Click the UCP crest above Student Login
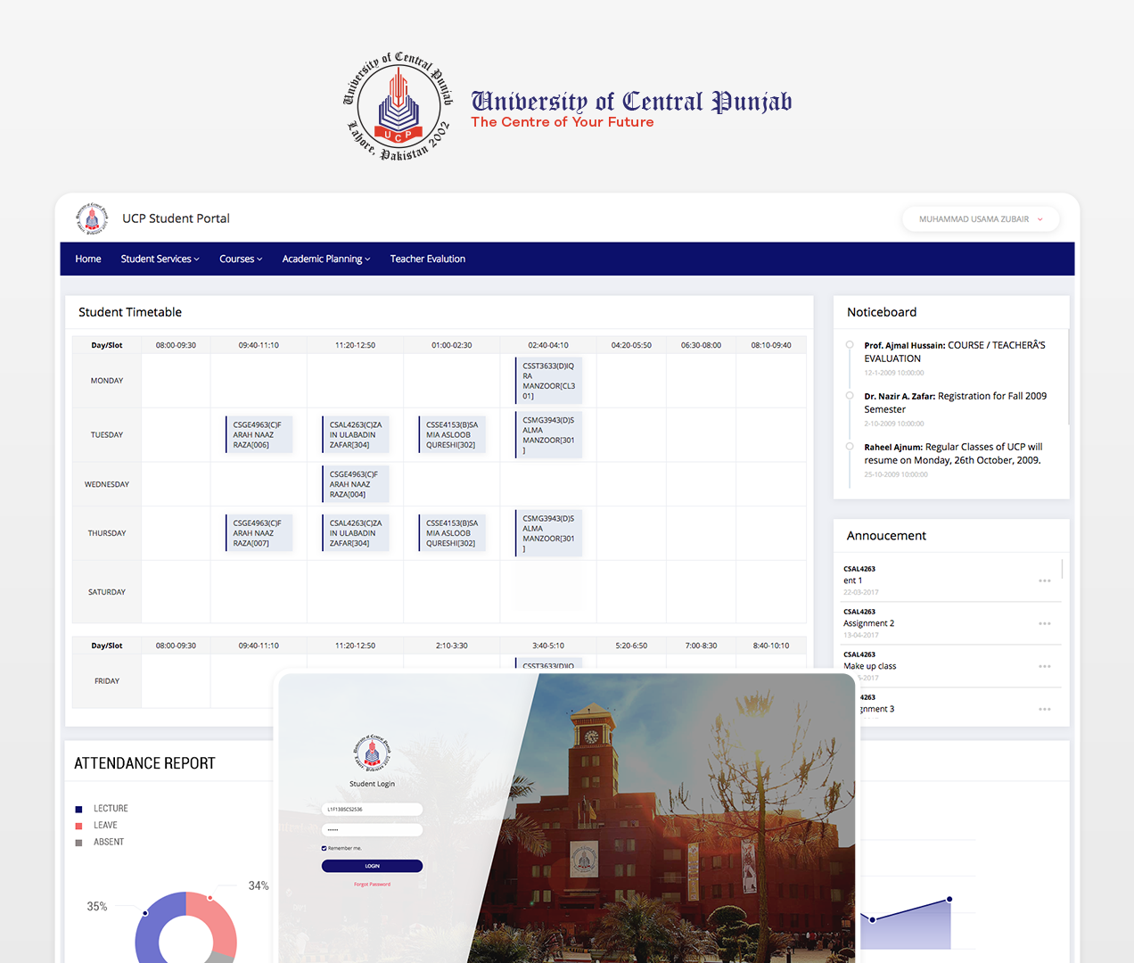The image size is (1134, 963). tap(372, 753)
